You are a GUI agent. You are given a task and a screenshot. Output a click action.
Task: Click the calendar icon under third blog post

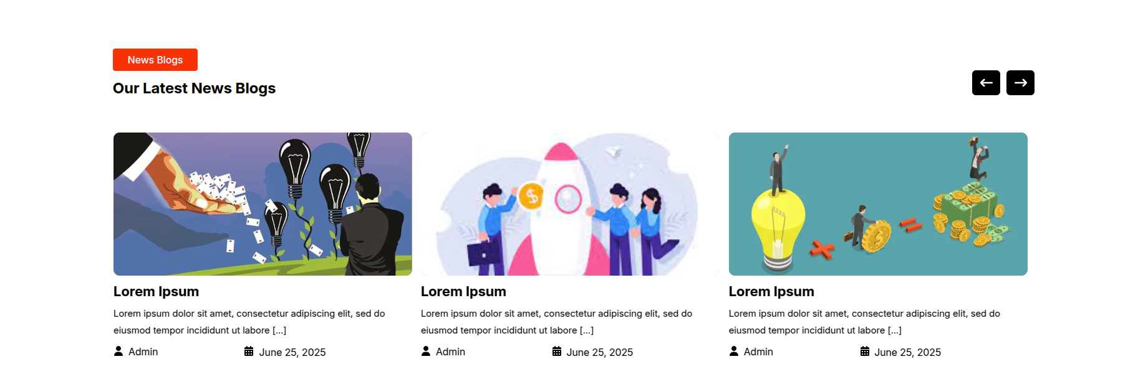coord(865,351)
